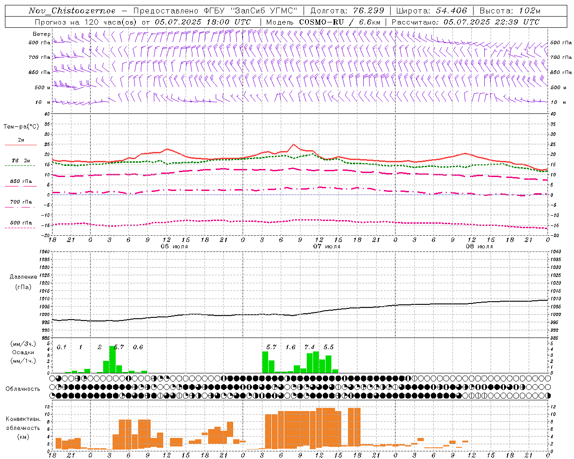The image size is (574, 459).
Task: Click the Осадки precipitation label
Action: click(x=23, y=352)
